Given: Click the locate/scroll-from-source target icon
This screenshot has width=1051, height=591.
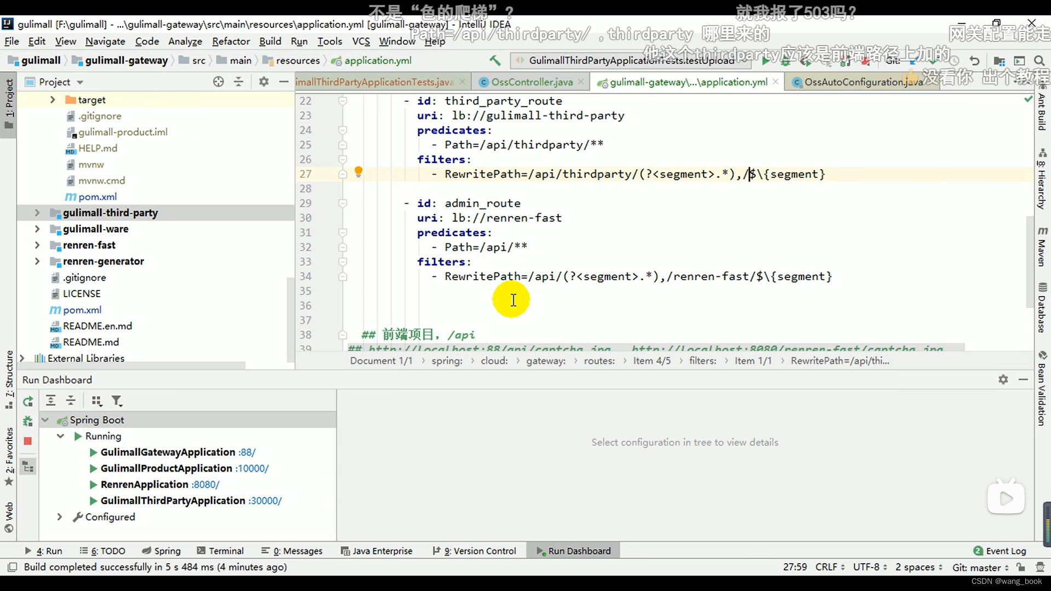Looking at the screenshot, I should click(x=218, y=82).
